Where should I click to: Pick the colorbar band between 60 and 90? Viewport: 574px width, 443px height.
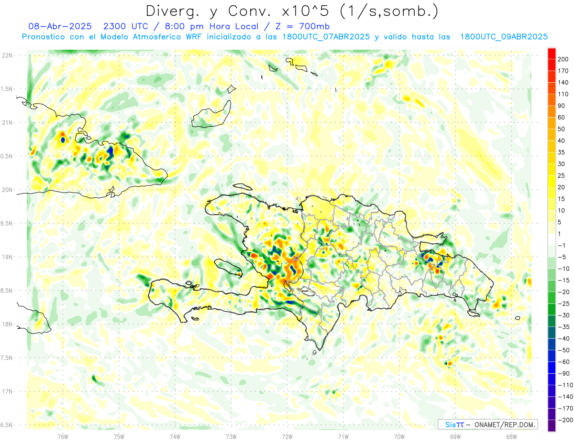point(552,112)
